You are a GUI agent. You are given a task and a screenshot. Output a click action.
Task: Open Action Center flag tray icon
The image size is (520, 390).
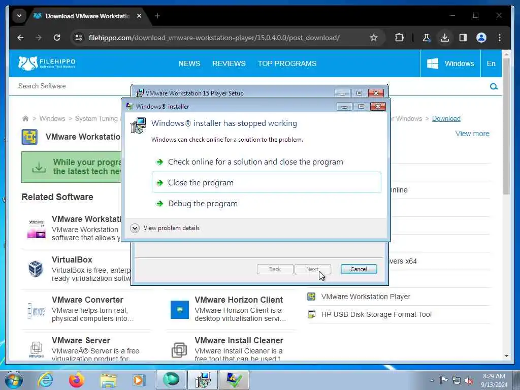[444, 380]
